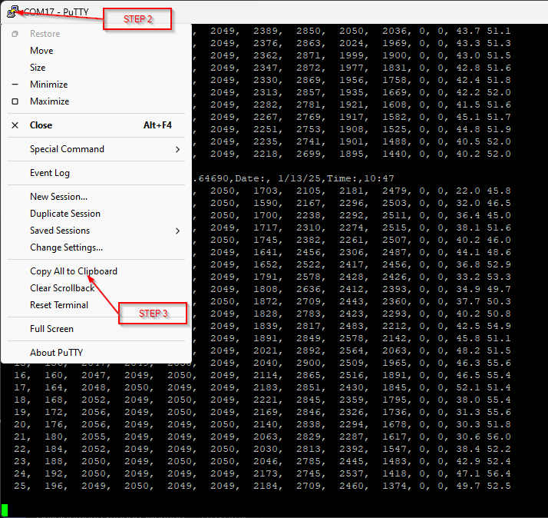This screenshot has width=548, height=518.
Task: Choose Reset Terminal
Action: pyautogui.click(x=59, y=305)
